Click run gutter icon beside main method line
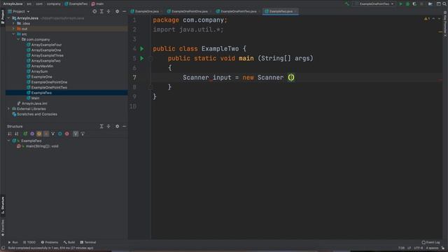The image size is (448, 252). pyautogui.click(x=142, y=58)
